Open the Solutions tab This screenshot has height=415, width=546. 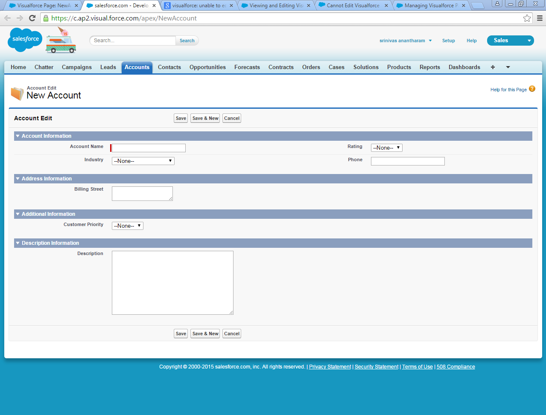[366, 67]
